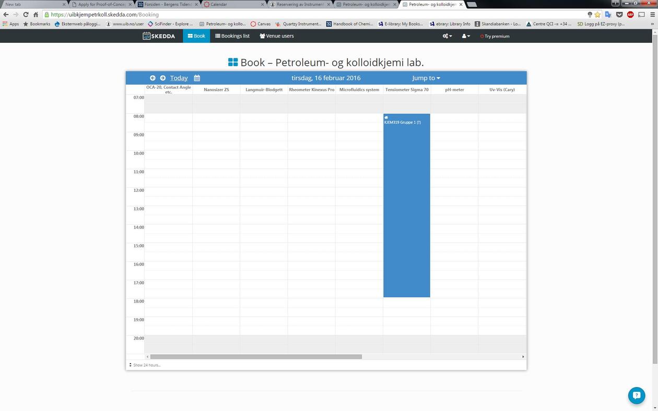Jump to Today's date

click(179, 78)
